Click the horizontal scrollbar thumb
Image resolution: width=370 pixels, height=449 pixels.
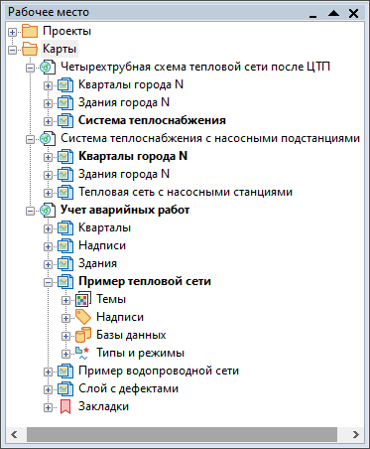point(182,434)
